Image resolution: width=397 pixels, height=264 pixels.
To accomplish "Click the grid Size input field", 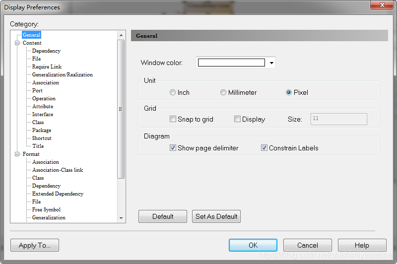I will coord(339,119).
